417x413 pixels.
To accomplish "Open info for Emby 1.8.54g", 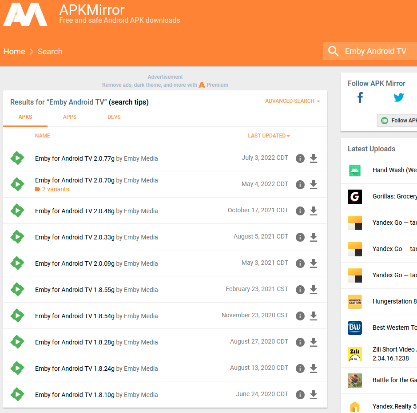I will click(300, 316).
